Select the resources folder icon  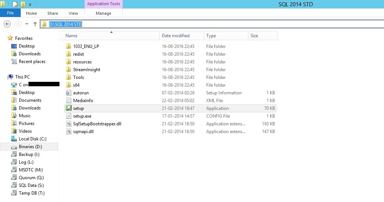69,62
